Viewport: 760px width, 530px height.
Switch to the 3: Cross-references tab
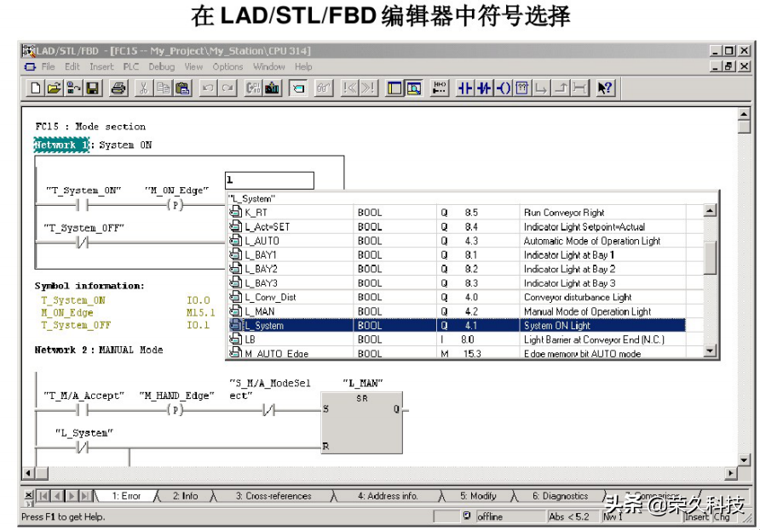pos(273,496)
